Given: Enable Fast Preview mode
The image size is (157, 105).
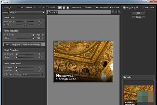Looking at the screenshot, I should click(97, 8).
